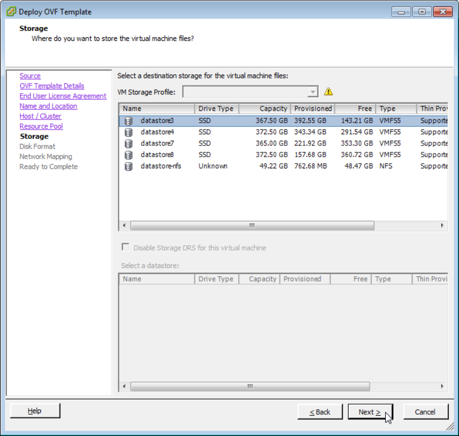Click the lower table's right scroll arrow
The width and height of the screenshot is (459, 436).
442,387
